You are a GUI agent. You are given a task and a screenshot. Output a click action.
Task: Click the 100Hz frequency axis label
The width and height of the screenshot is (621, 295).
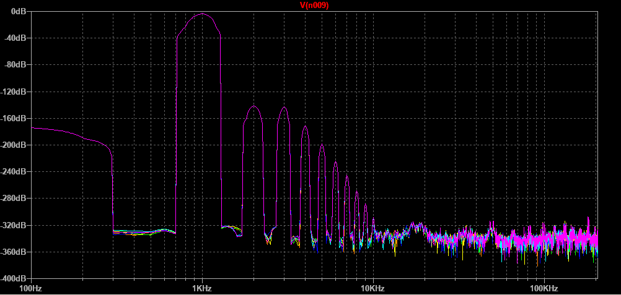(x=30, y=288)
